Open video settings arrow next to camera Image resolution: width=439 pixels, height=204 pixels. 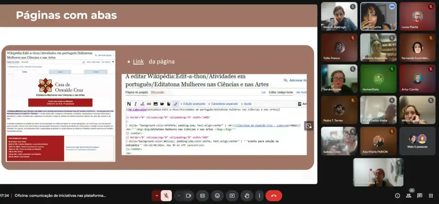178,196
